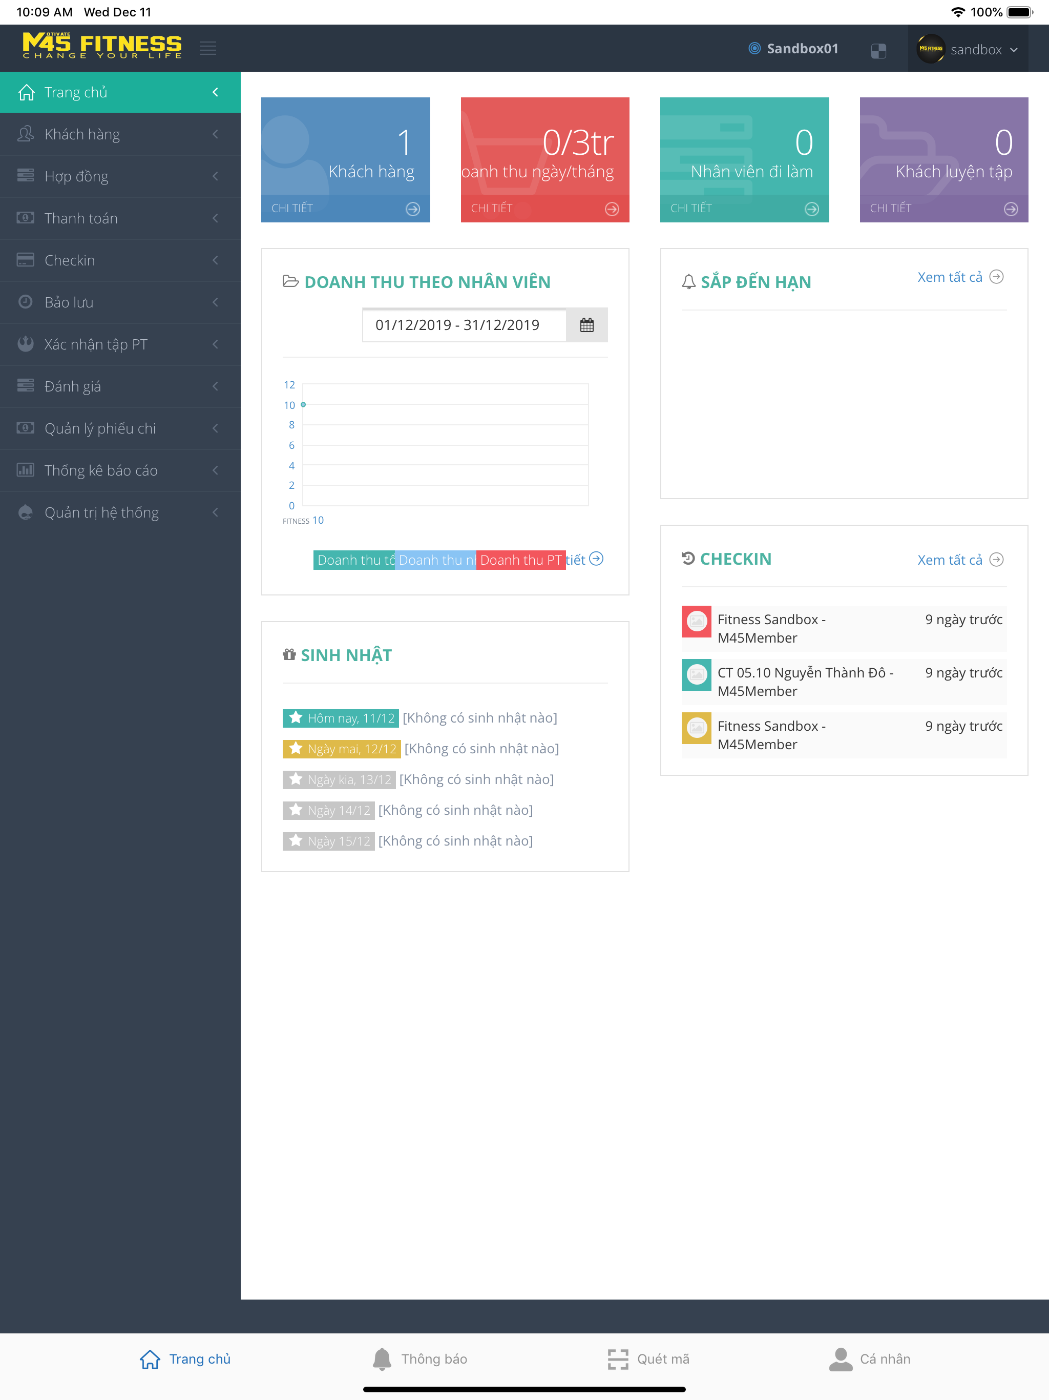This screenshot has width=1049, height=1400.
Task: Switch to Trang chủ bottom tab
Action: 185,1359
